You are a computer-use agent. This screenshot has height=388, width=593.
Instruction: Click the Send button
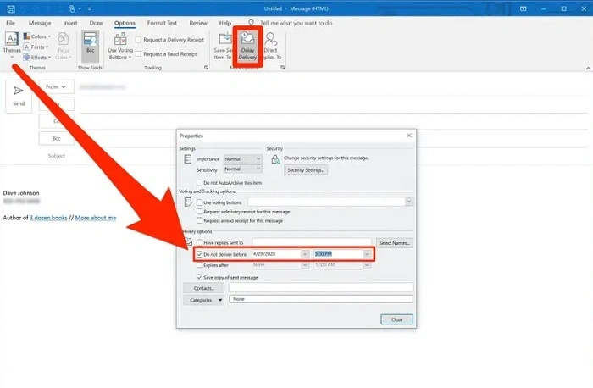pyautogui.click(x=19, y=97)
